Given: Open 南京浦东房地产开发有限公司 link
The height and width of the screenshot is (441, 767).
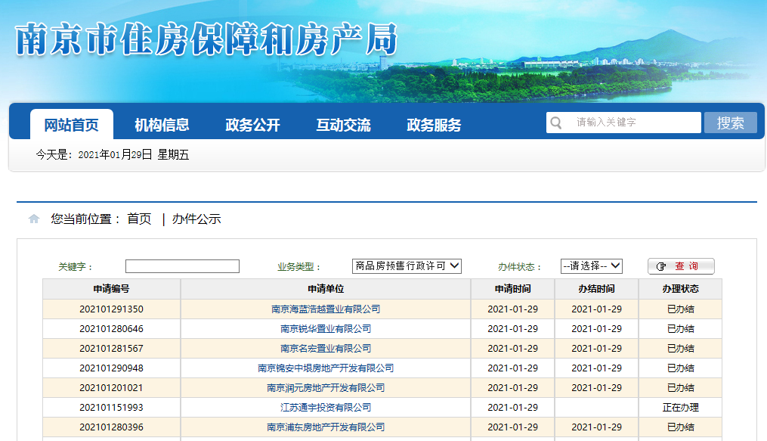Looking at the screenshot, I should click(326, 427).
